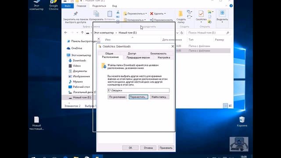Select Этот компьютер in the navigation pane

point(81,55)
